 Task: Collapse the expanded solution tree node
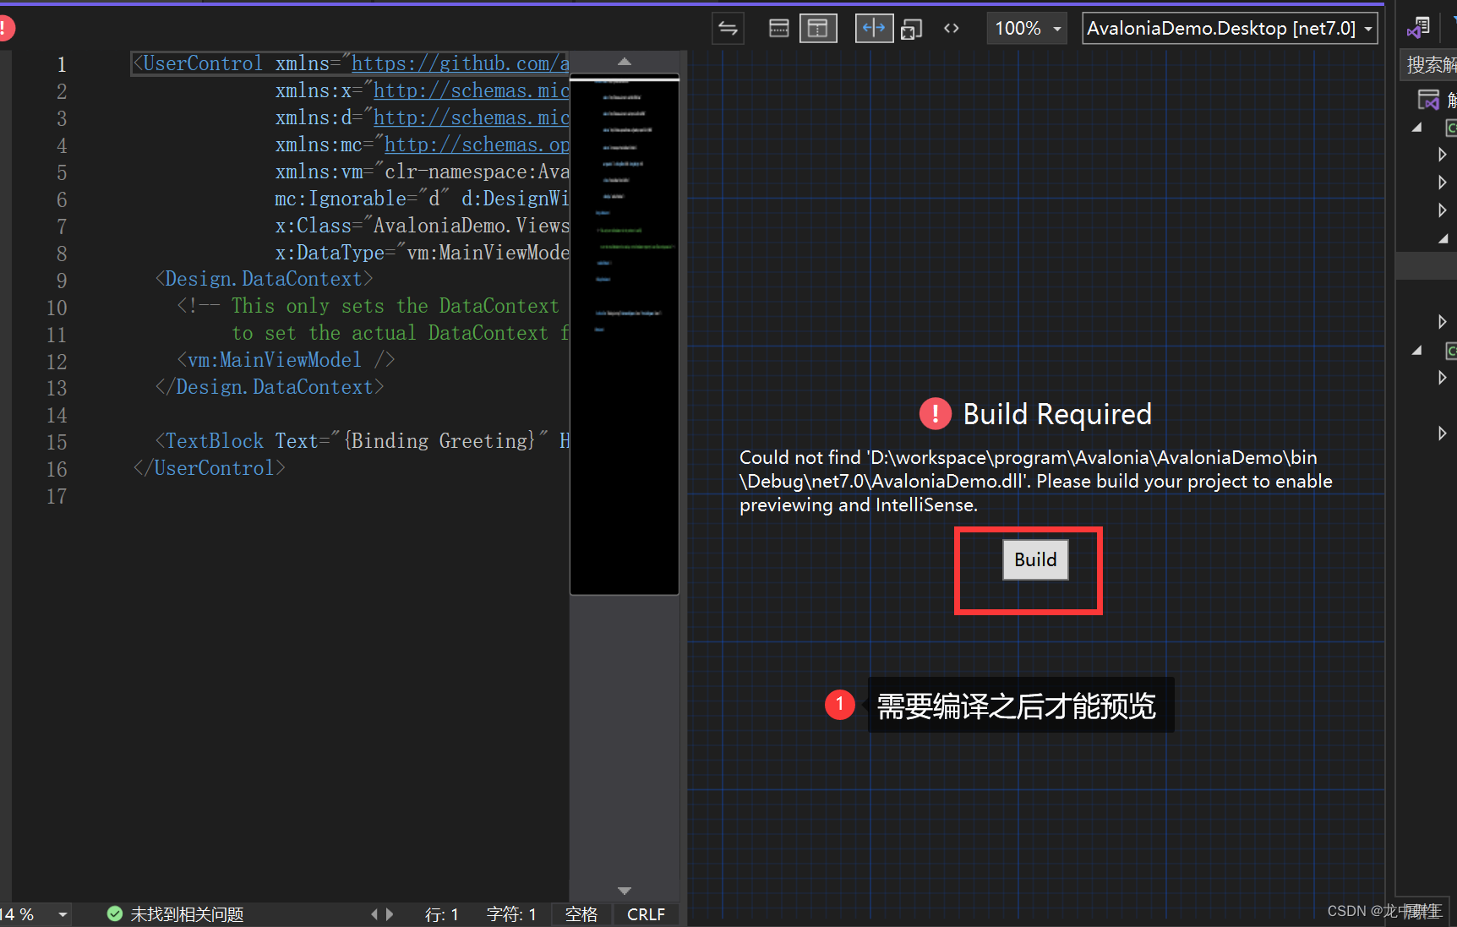pyautogui.click(x=1416, y=127)
